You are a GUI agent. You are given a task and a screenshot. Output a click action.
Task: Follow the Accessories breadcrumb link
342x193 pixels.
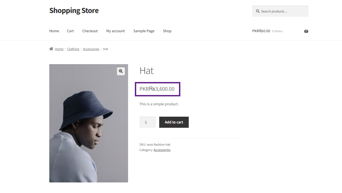click(91, 49)
